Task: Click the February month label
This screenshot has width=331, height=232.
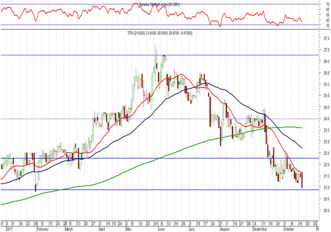Action: pyautogui.click(x=43, y=229)
